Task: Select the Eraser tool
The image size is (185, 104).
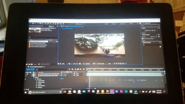Action: pos(58,24)
